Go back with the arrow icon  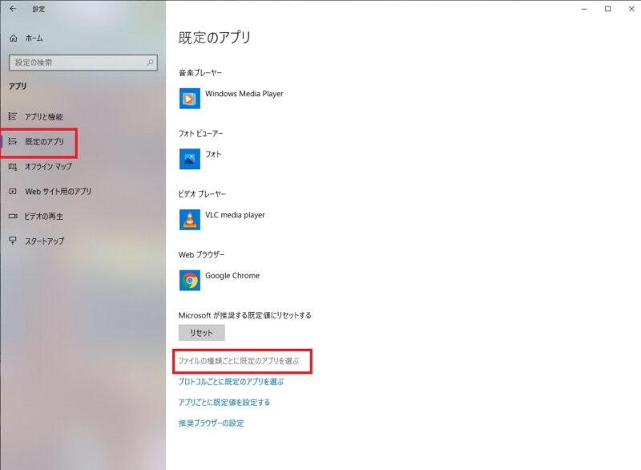click(x=13, y=8)
